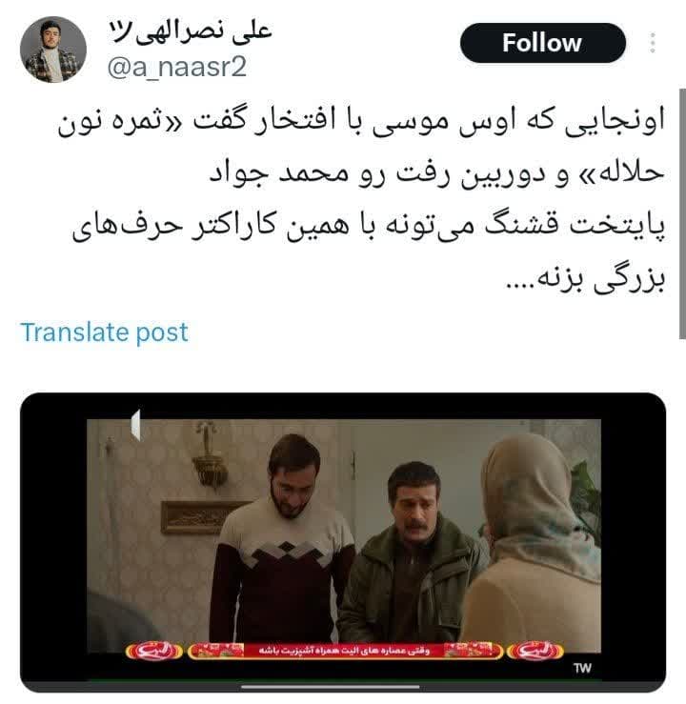Click the @a_naasr2 handle

[177, 68]
